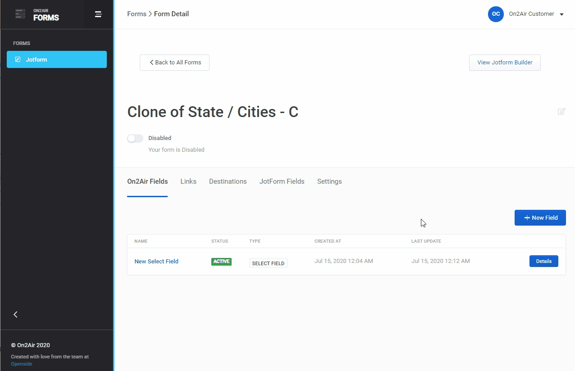Image resolution: width=575 pixels, height=371 pixels.
Task: Switch to the Destinations tab
Action: [228, 181]
